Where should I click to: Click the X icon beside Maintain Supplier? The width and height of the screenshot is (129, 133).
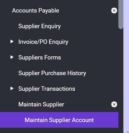coord(114,104)
